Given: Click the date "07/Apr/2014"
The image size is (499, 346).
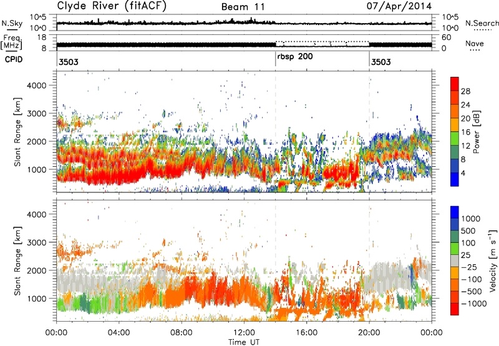Looking at the screenshot, I should click(399, 6).
